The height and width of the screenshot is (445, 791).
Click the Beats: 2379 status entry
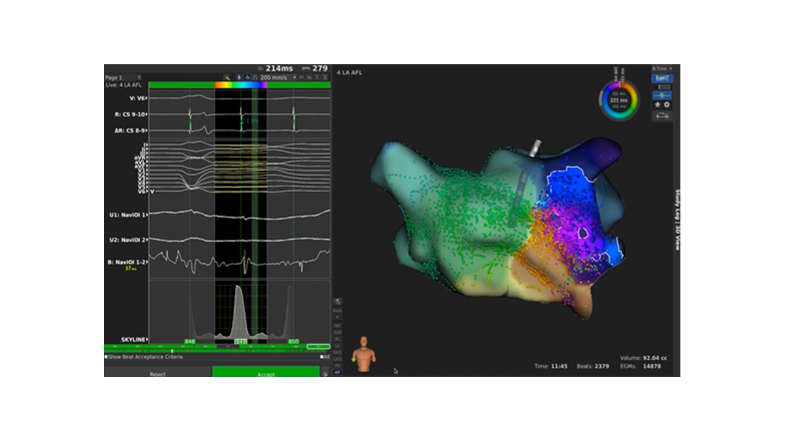[593, 367]
